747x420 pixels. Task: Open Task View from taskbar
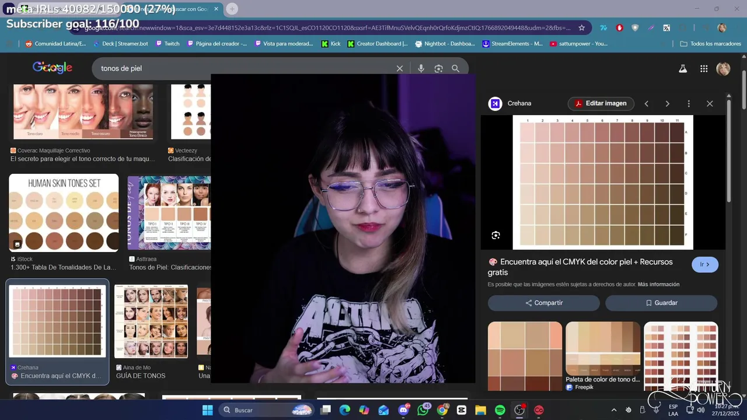[326, 410]
